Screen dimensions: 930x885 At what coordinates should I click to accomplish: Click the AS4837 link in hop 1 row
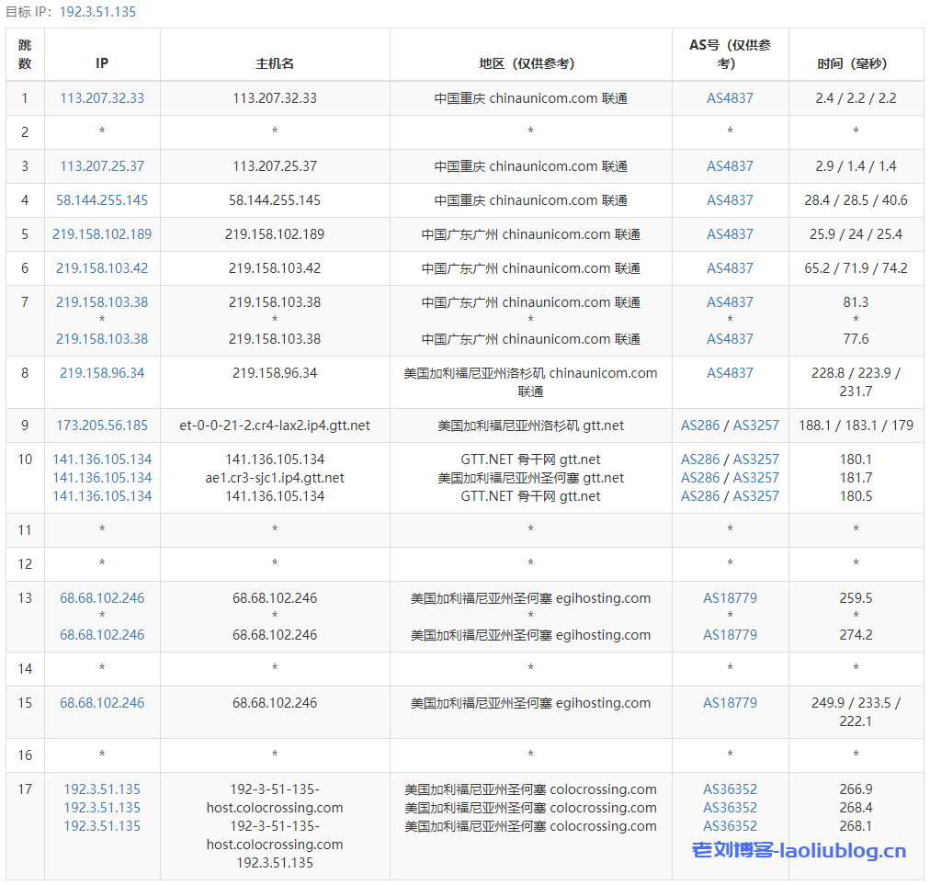pos(730,98)
